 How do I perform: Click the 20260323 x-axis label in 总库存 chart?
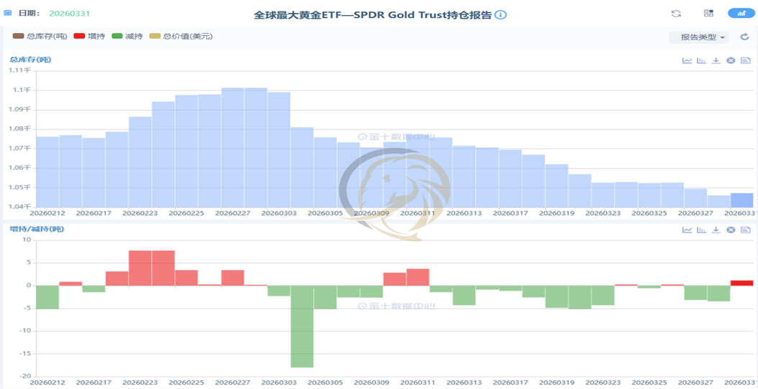coord(603,213)
